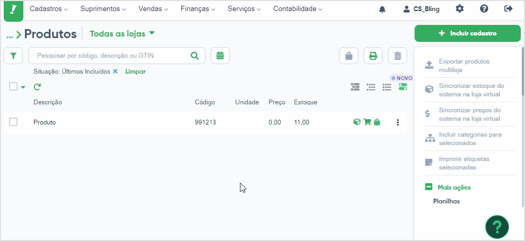Viewport: 525px width, 241px height.
Task: Click the Código column header
Action: pyautogui.click(x=205, y=102)
